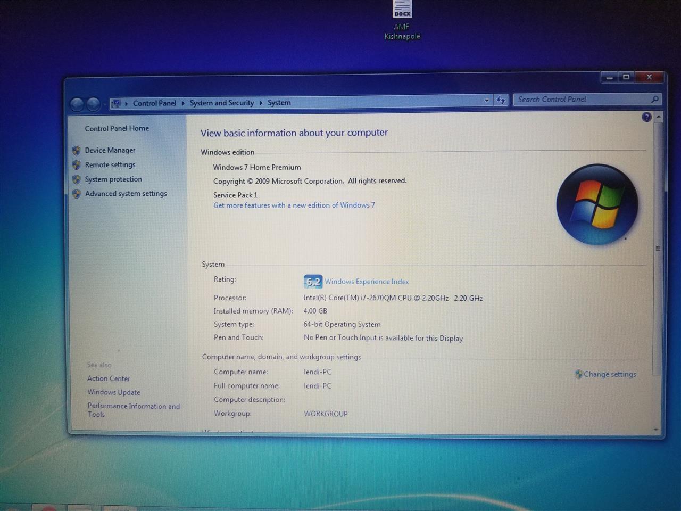Close the System window

point(649,77)
